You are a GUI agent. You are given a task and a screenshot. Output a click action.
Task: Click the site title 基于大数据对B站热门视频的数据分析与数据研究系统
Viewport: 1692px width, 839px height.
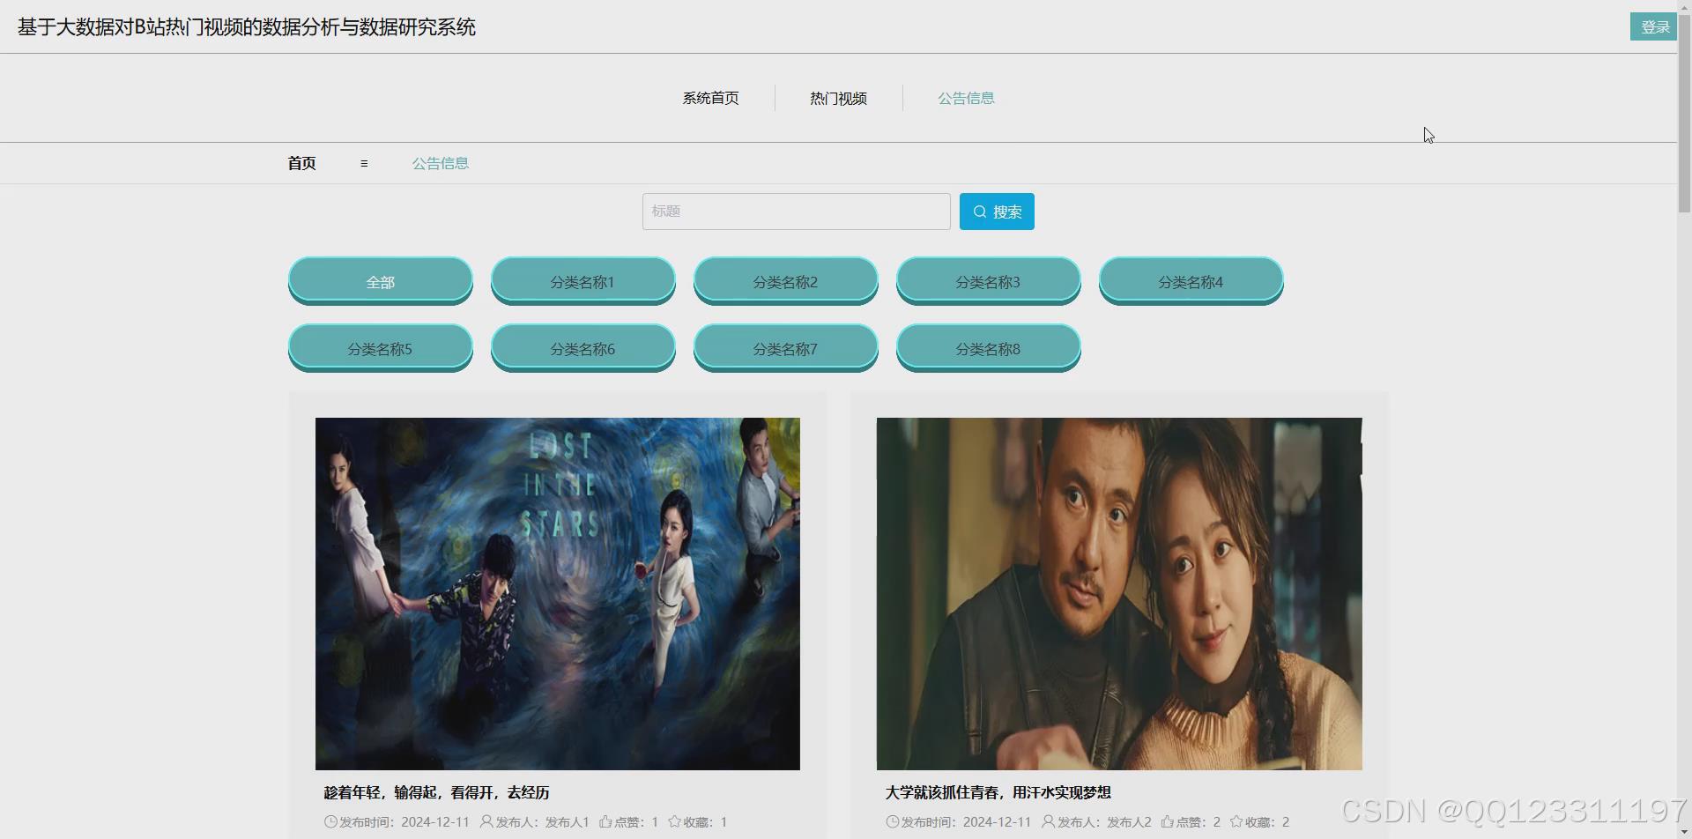(x=247, y=27)
